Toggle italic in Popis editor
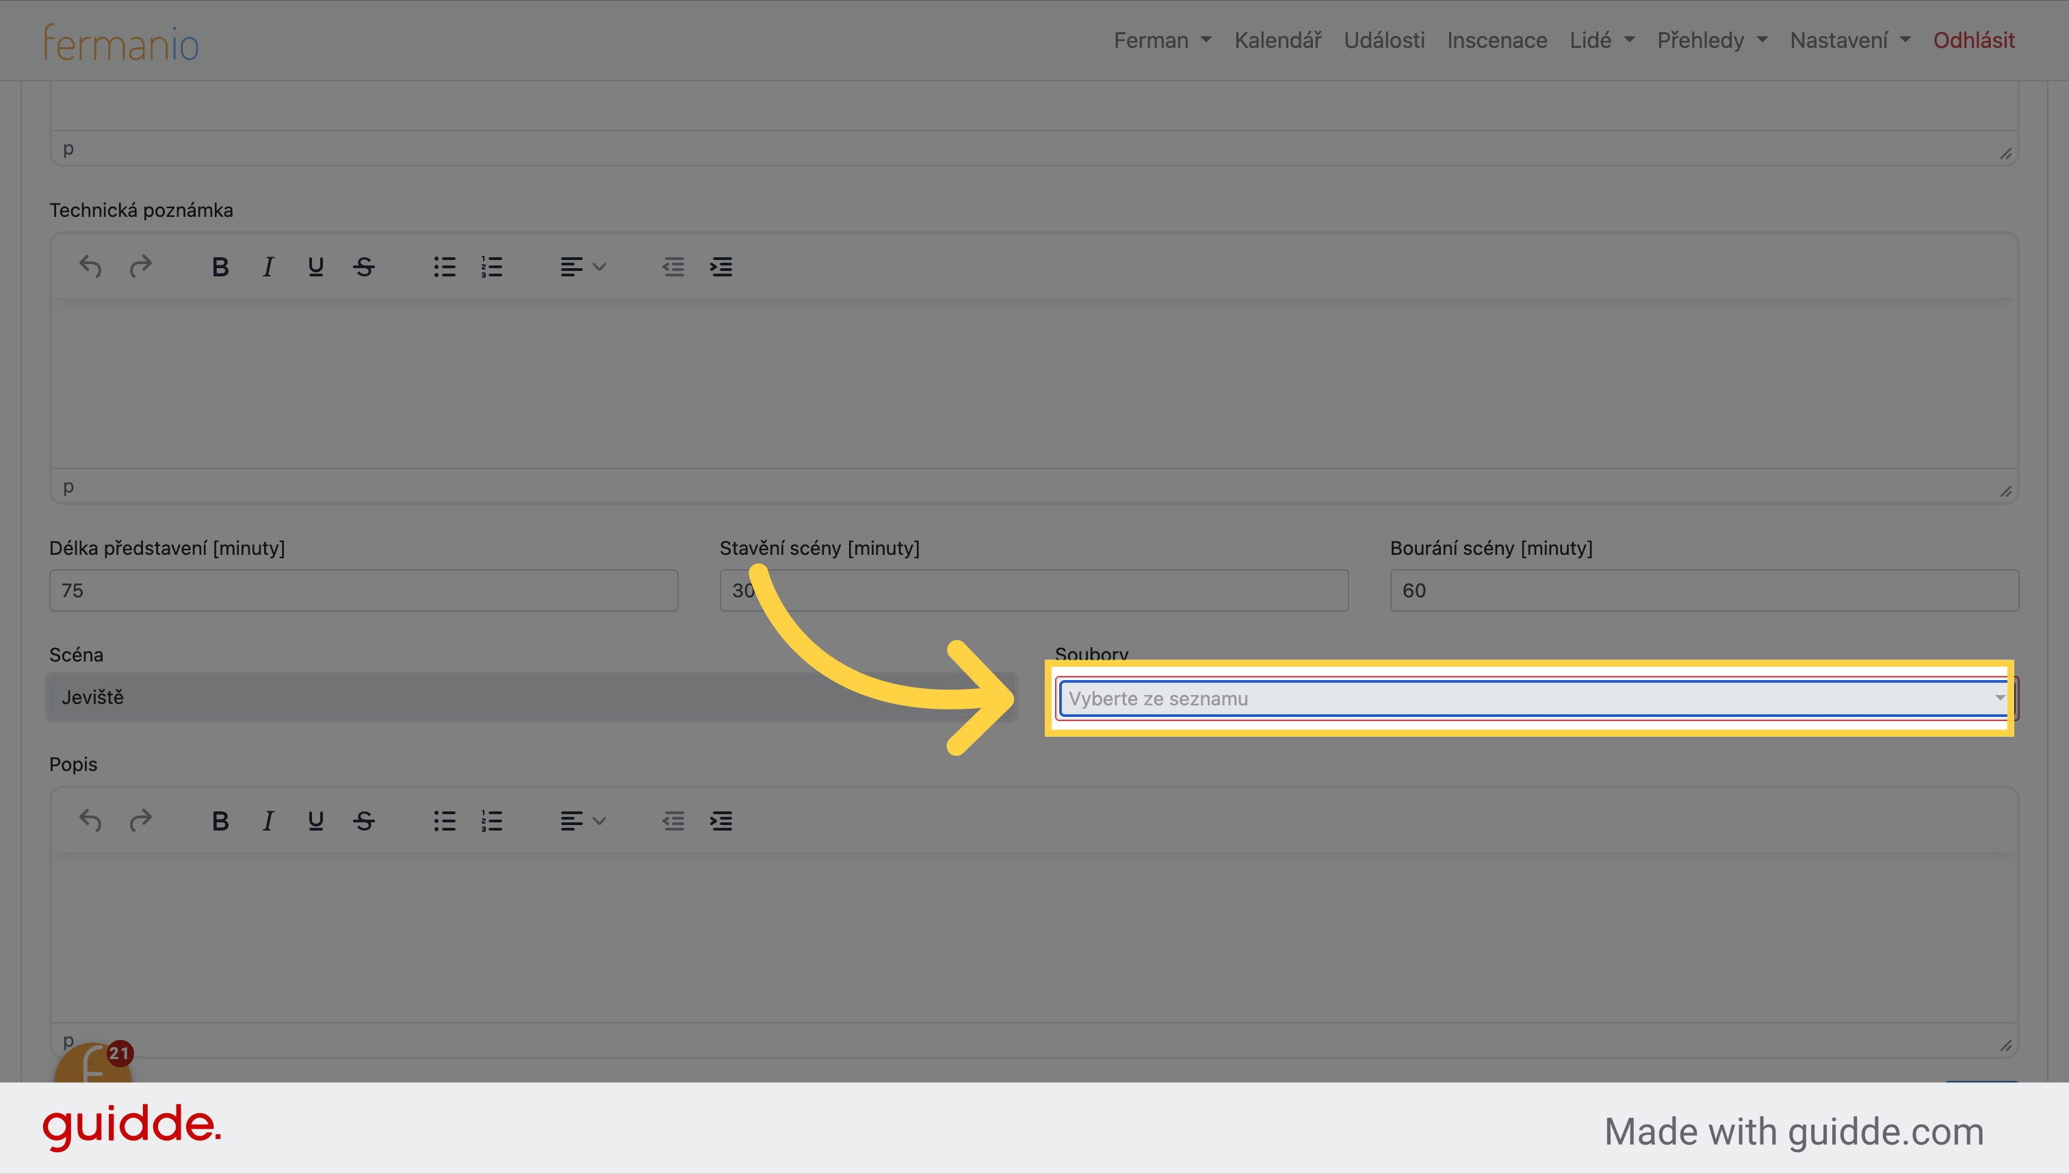2069x1174 pixels. (x=268, y=821)
